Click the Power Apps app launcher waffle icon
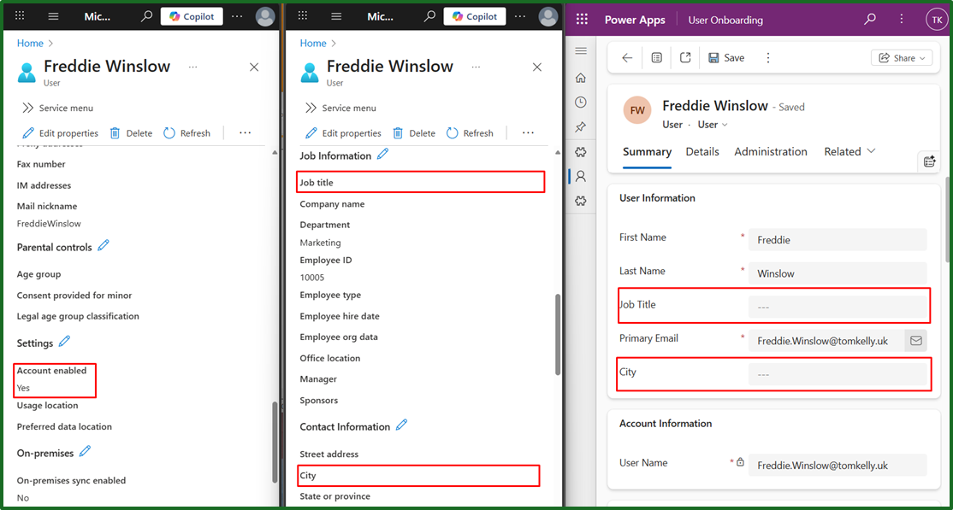Image resolution: width=953 pixels, height=510 pixels. point(582,20)
